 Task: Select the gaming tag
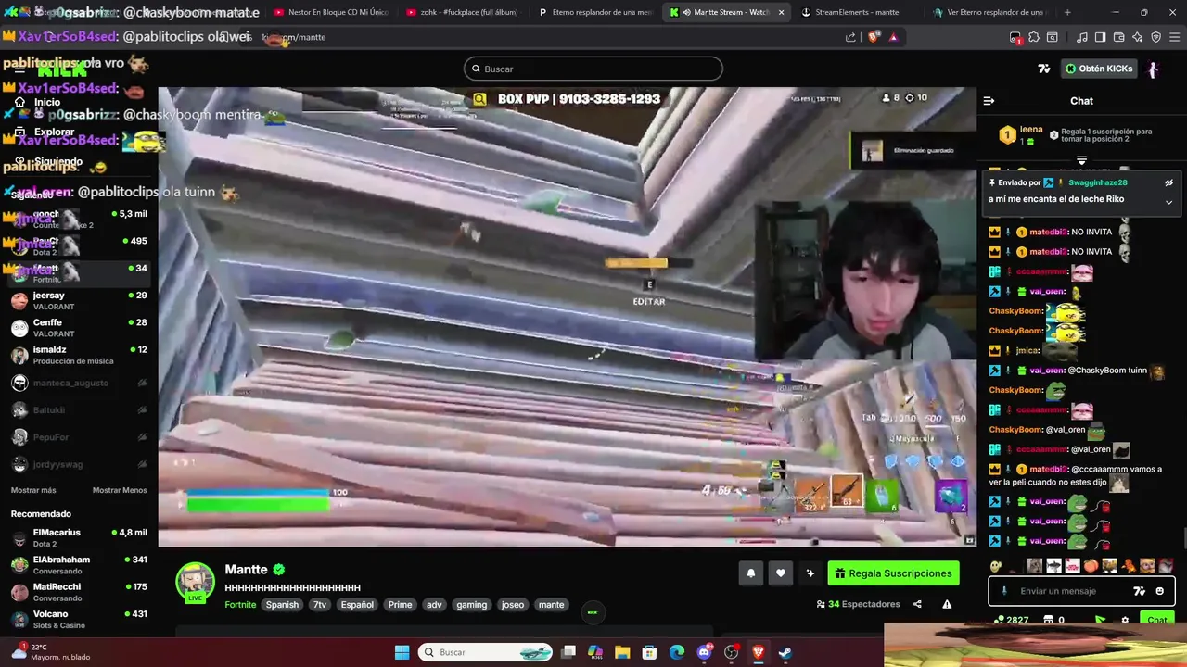point(471,605)
